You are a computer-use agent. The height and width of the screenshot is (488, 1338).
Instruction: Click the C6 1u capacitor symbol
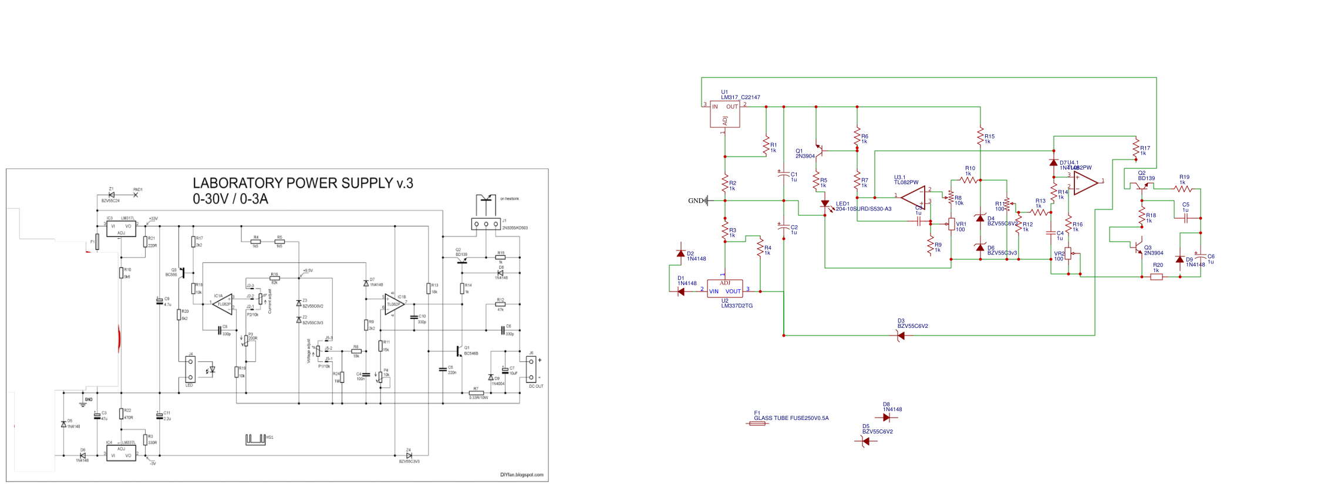pos(1201,256)
